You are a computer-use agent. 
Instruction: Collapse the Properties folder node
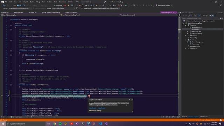click(x=185, y=25)
